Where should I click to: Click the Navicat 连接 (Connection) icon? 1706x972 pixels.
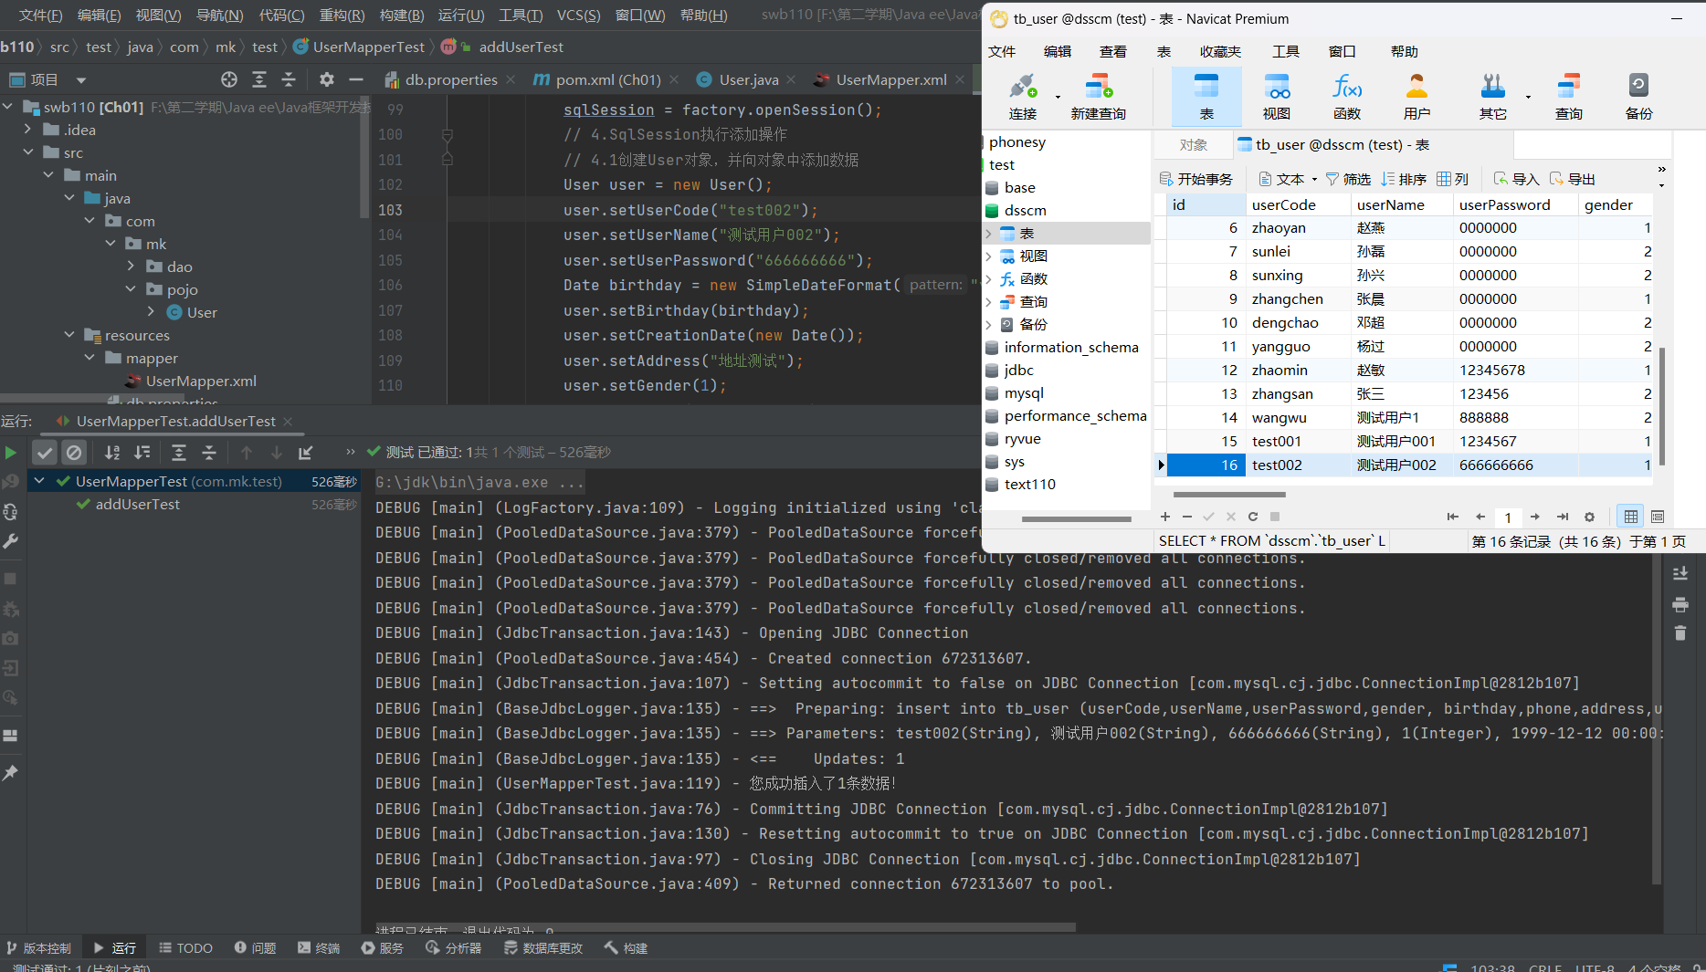[1023, 97]
